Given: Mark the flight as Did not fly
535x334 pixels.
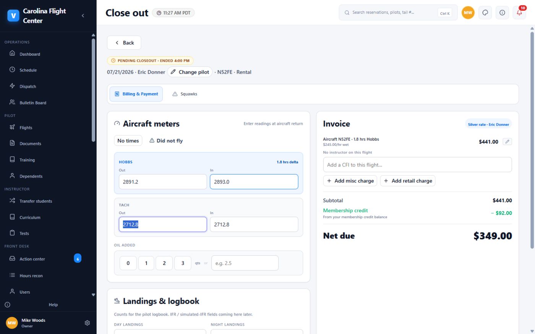Looking at the screenshot, I should (166, 140).
